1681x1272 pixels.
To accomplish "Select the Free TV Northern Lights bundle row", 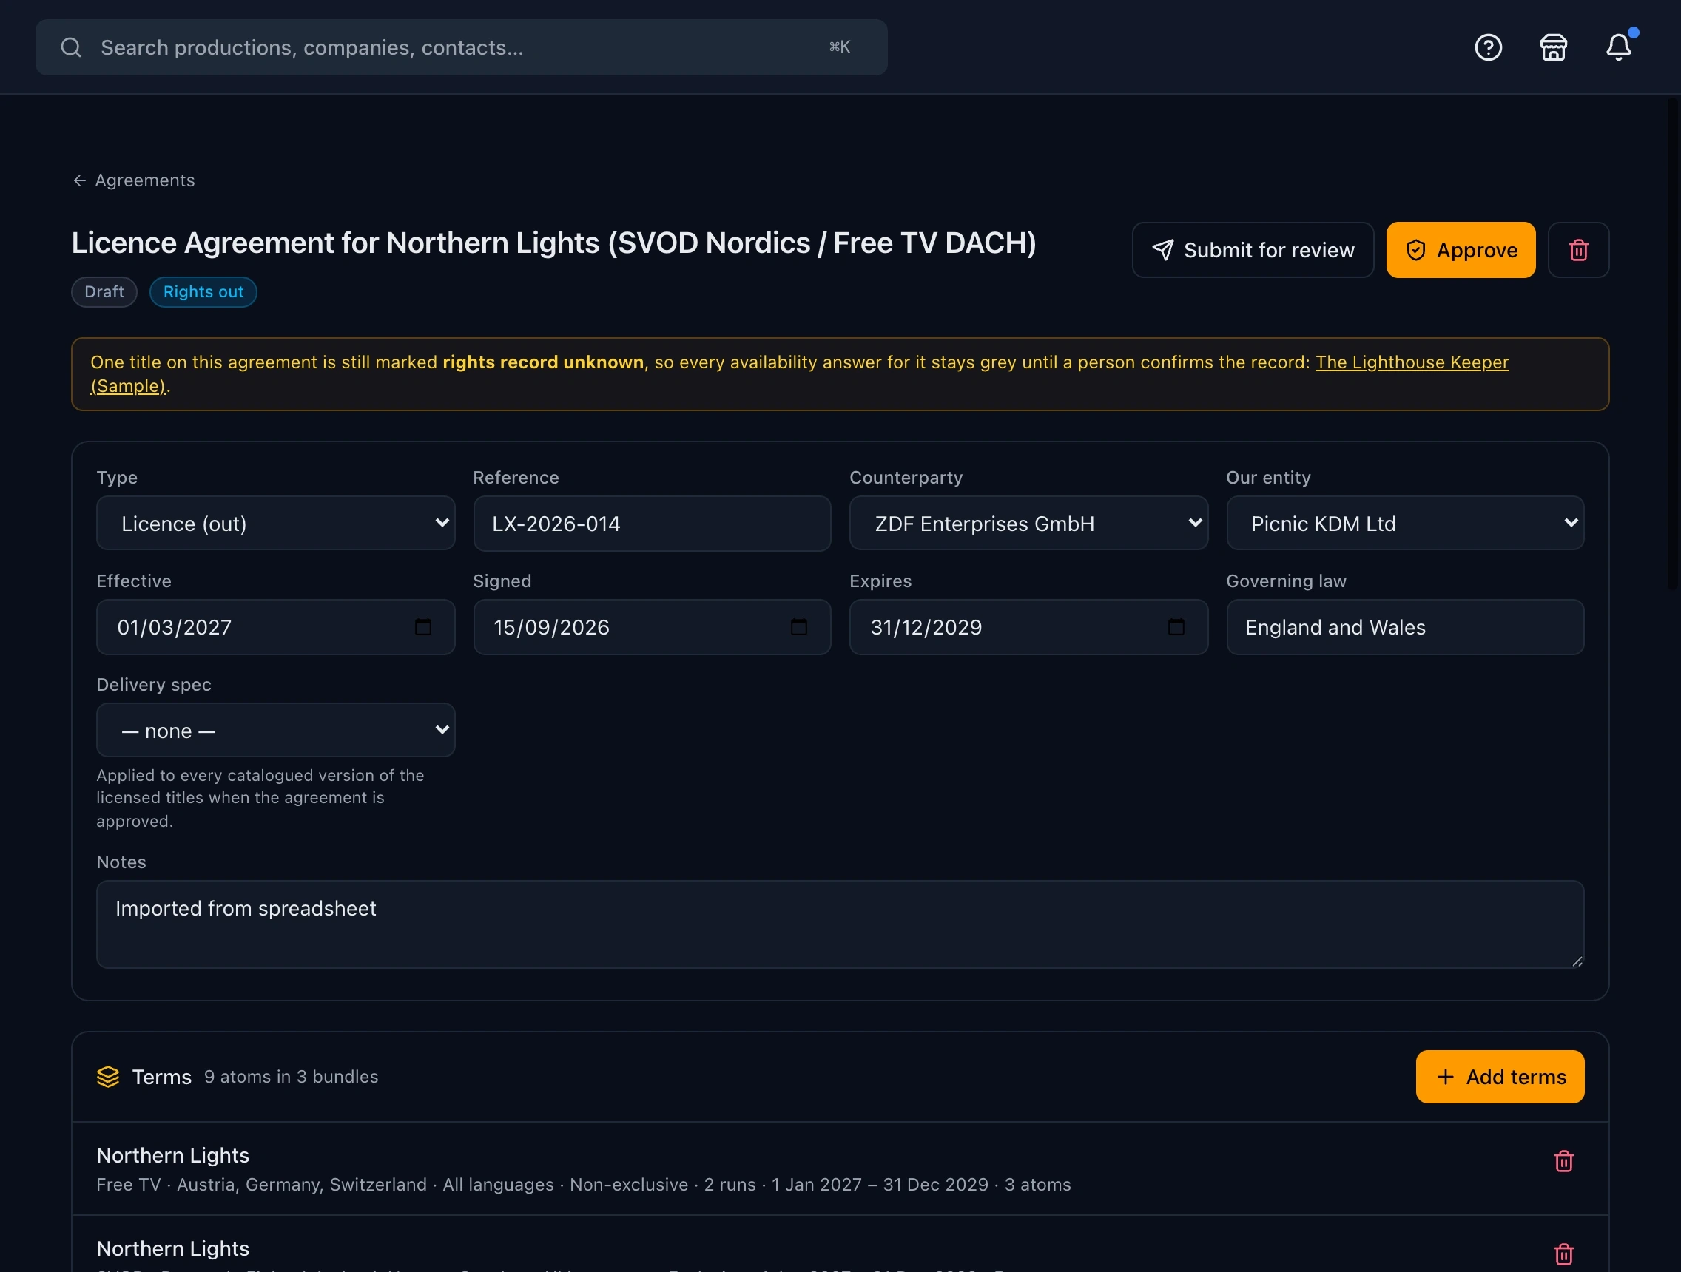I will [x=840, y=1168].
